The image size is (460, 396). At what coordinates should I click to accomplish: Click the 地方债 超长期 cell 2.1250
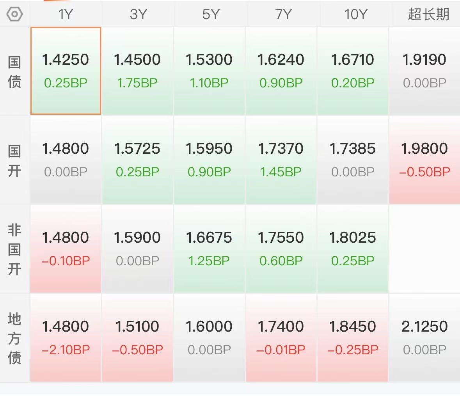pyautogui.click(x=424, y=337)
